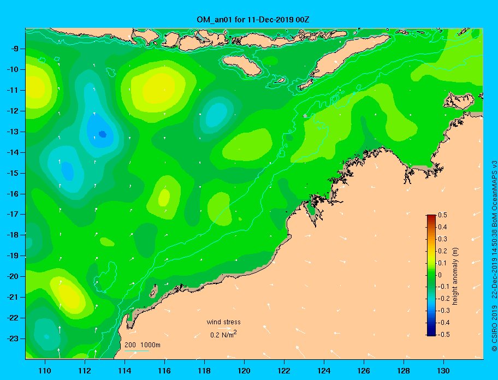Click longitude label 114 on x-axis
The height and width of the screenshot is (380, 498).
(124, 371)
